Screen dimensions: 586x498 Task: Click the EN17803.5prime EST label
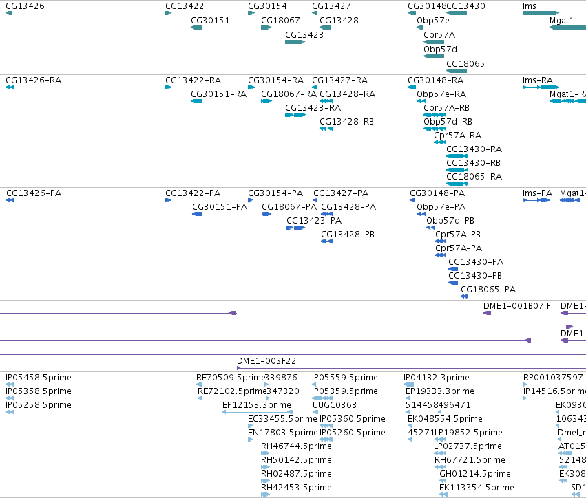(x=282, y=433)
